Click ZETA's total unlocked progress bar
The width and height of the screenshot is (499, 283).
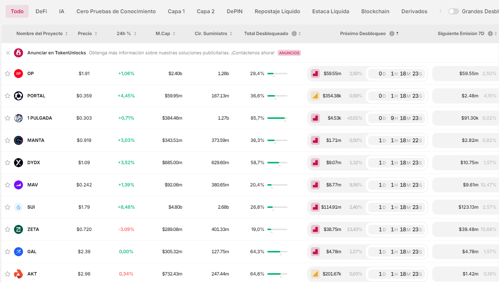point(277,229)
